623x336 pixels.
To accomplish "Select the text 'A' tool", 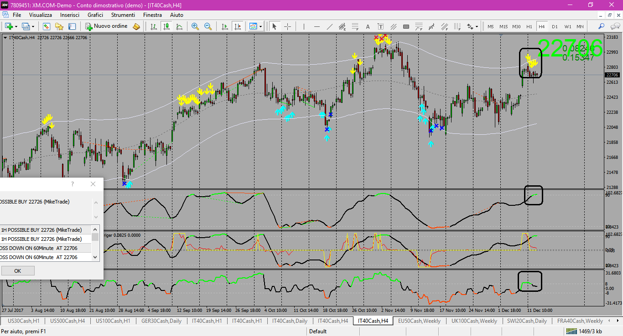I will point(368,26).
